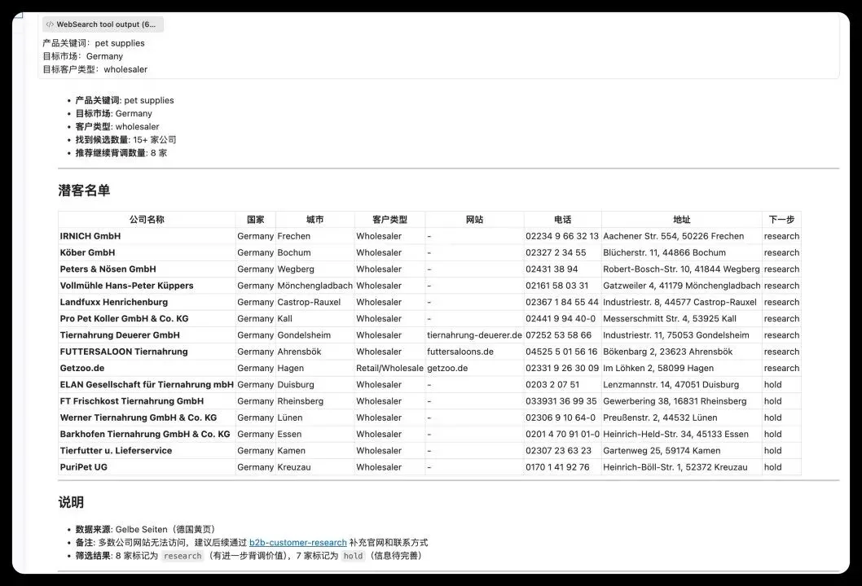This screenshot has height=586, width=862.
Task: Click phone number 02441 9 94 40-0
Action: click(x=561, y=318)
